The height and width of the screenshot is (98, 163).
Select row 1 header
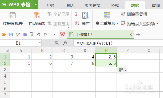[5, 57]
